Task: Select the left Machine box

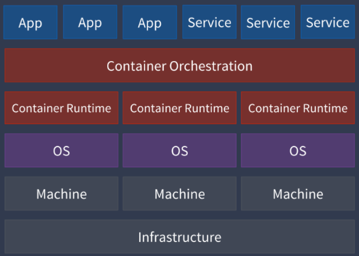Action: (x=61, y=194)
